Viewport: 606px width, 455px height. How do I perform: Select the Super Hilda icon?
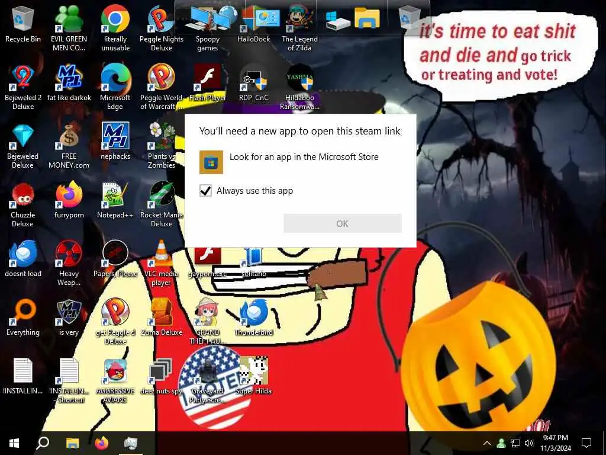pos(253,371)
